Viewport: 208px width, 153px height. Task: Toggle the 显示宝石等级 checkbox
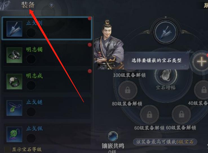pos(7,150)
